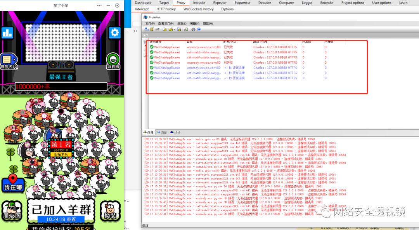This screenshot has width=419, height=230.
Task: Open Burp User options tab
Action: (x=382, y=3)
